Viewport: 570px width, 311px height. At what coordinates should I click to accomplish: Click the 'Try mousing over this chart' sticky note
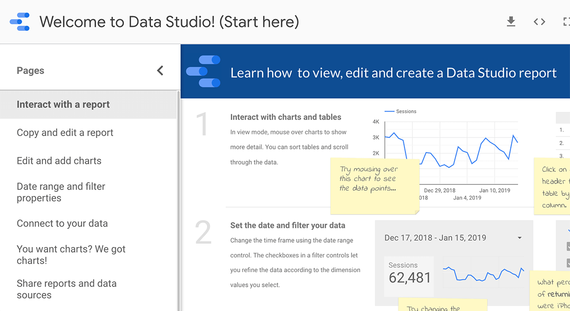point(375,186)
